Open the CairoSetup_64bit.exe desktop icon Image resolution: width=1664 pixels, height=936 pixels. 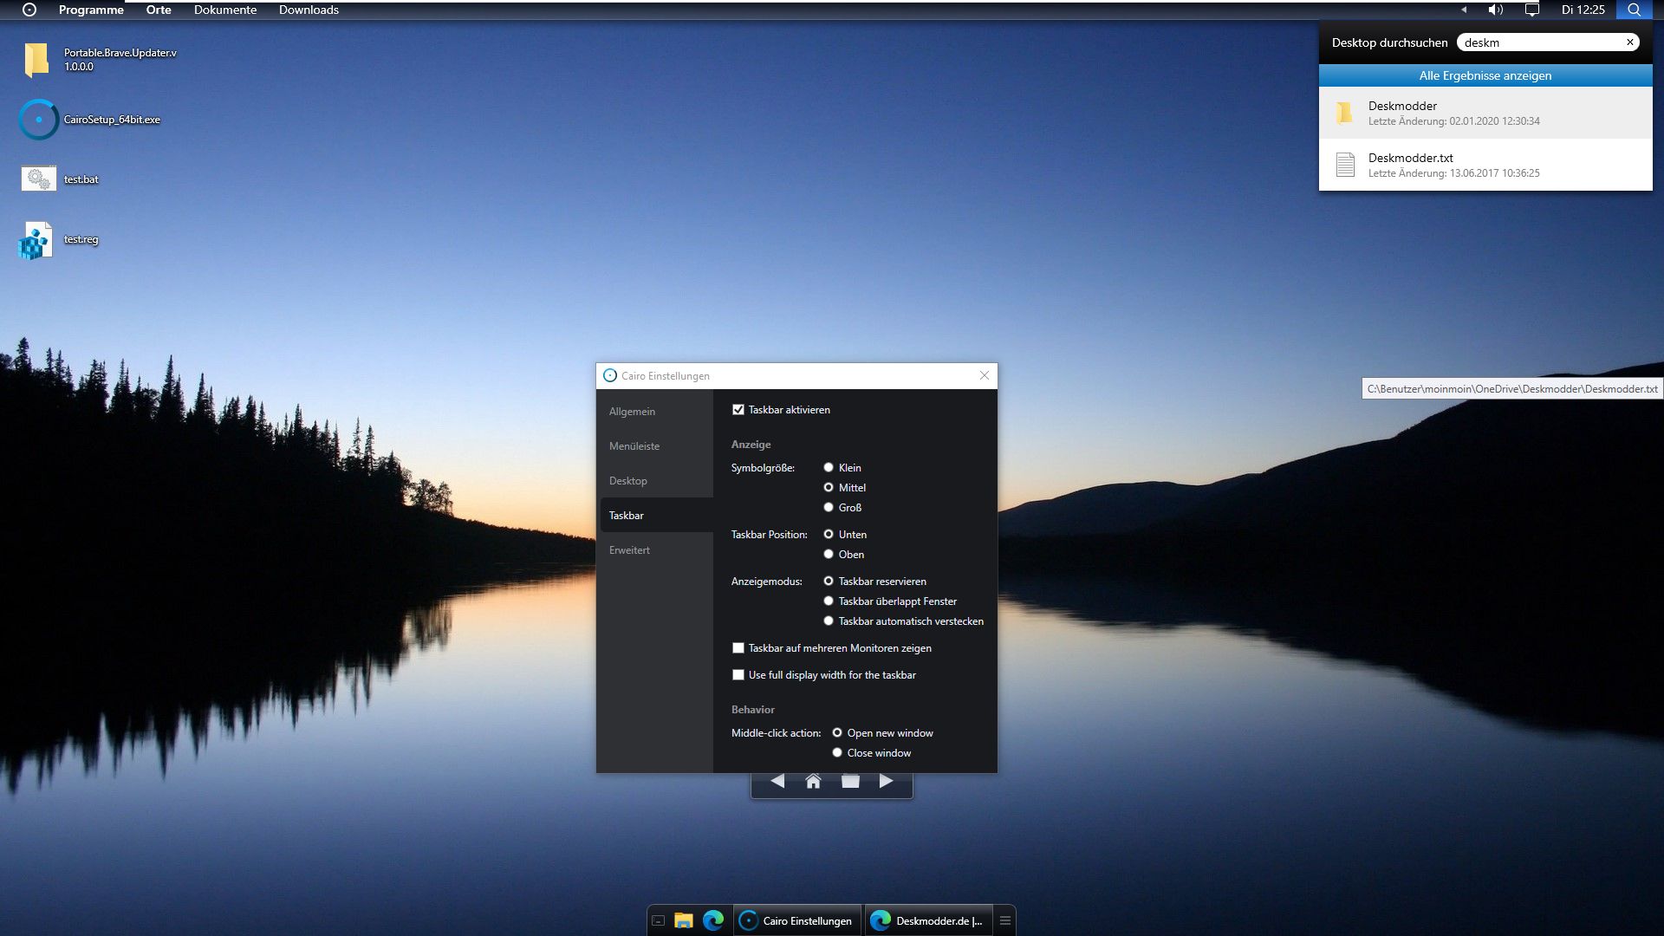click(39, 120)
